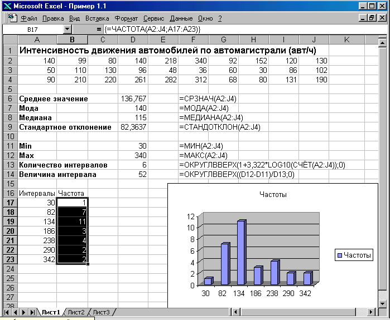The image size is (390, 320).
Task: Select column K header
Action: (346, 40)
